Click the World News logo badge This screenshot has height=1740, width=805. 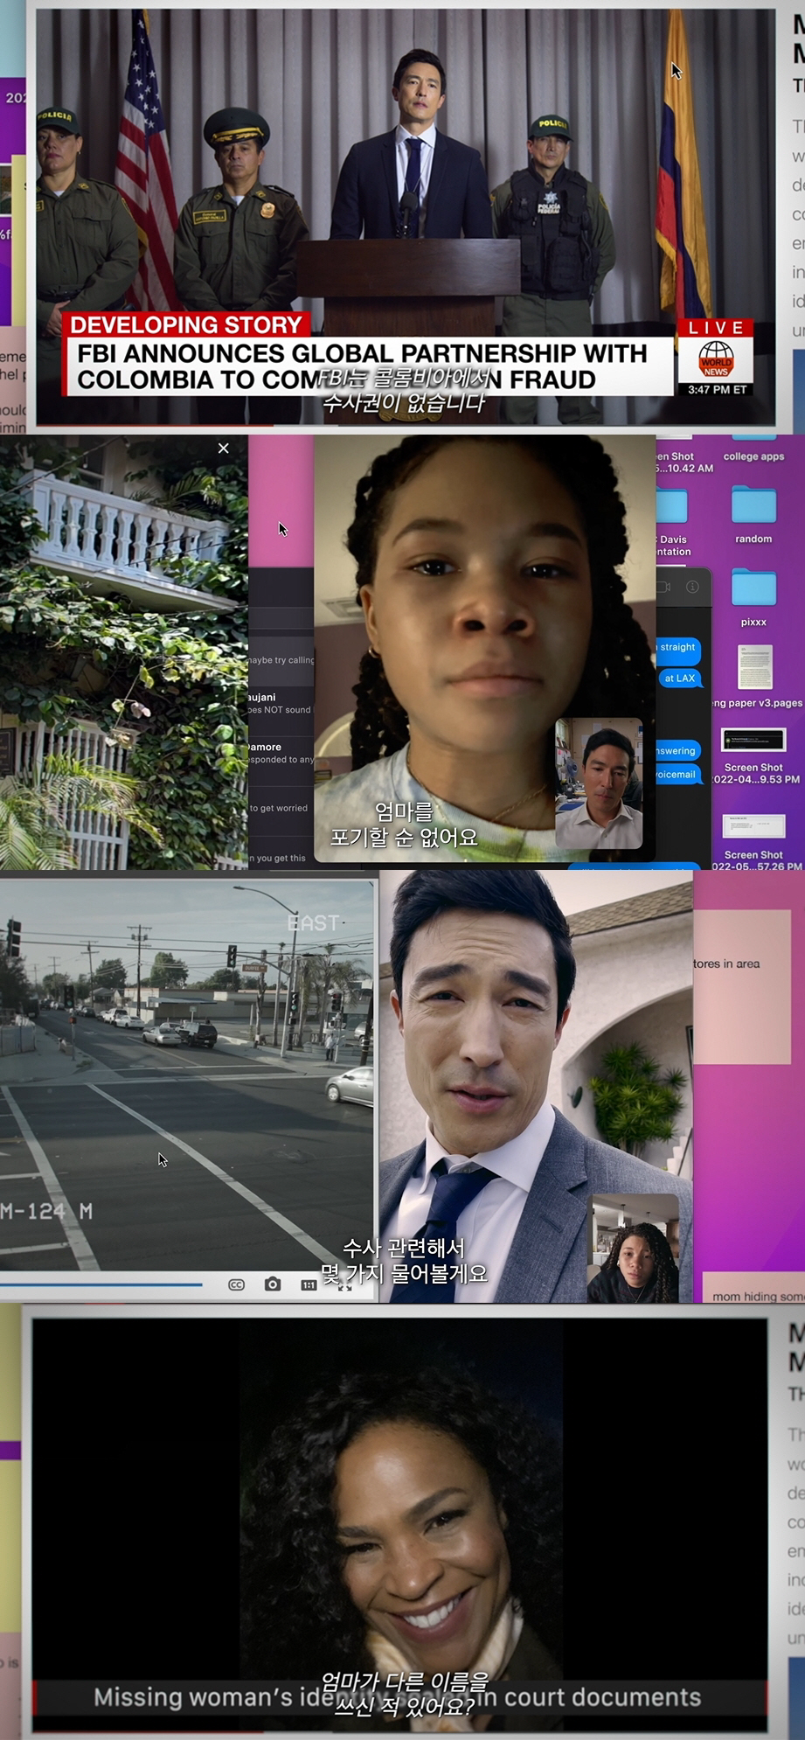716,361
